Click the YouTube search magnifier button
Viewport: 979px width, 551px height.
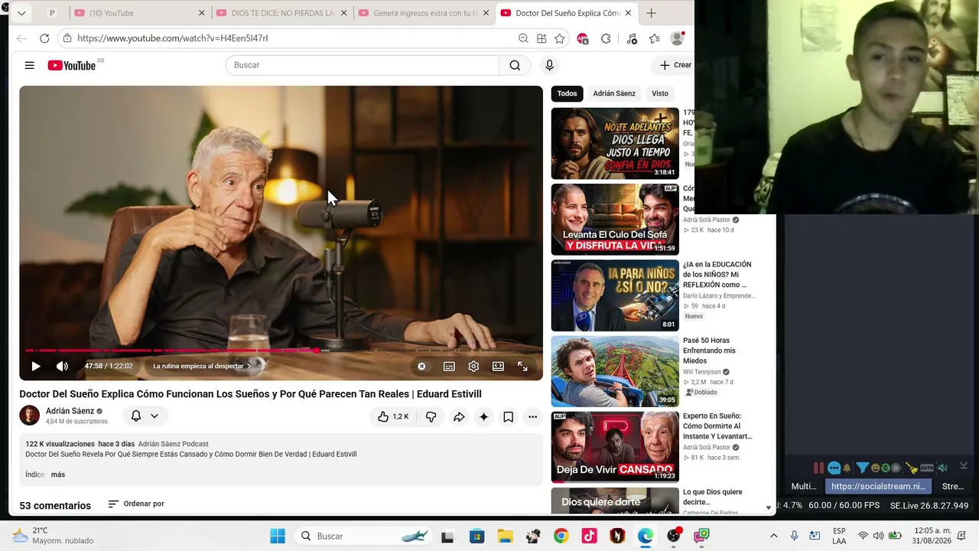(x=515, y=65)
